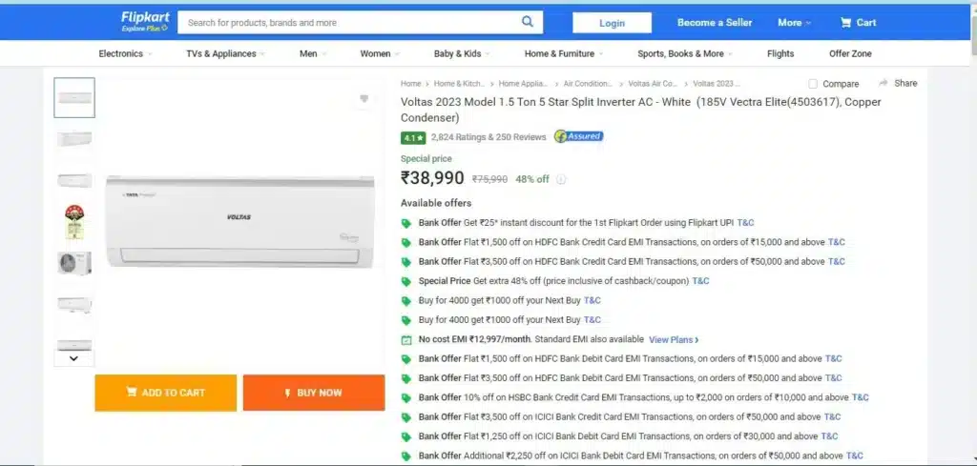Open 2,824 Ratings & 250 Reviews
The height and width of the screenshot is (466, 977).
(488, 137)
